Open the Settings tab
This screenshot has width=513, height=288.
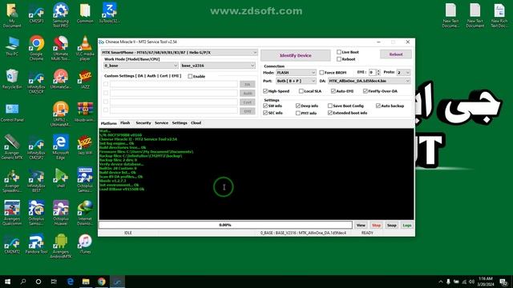click(180, 123)
